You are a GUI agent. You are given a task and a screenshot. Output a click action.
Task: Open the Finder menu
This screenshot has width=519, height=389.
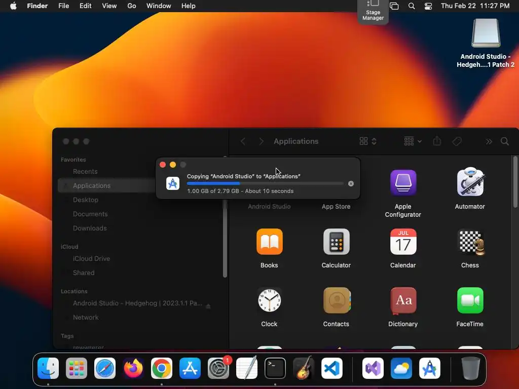tap(37, 6)
